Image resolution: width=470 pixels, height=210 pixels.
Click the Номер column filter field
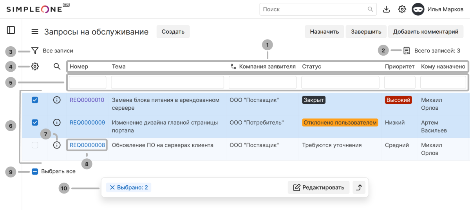87,82
